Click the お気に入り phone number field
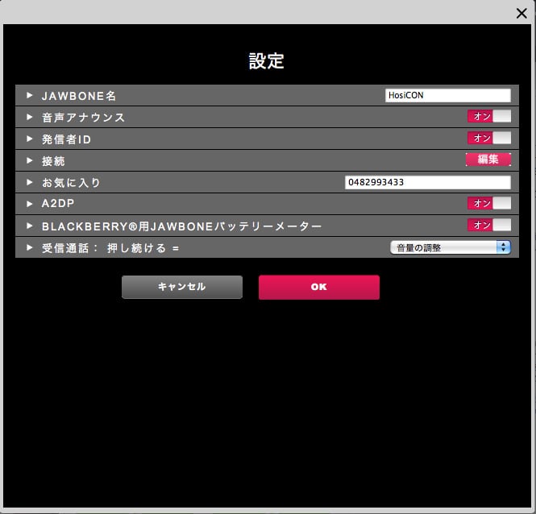Image resolution: width=536 pixels, height=514 pixels. point(427,182)
